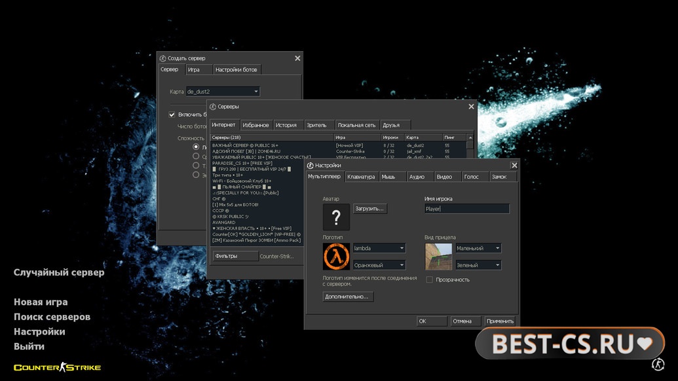Switch to Игра tab in Создать сервер
Screen dimensions: 678x381
[199, 69]
